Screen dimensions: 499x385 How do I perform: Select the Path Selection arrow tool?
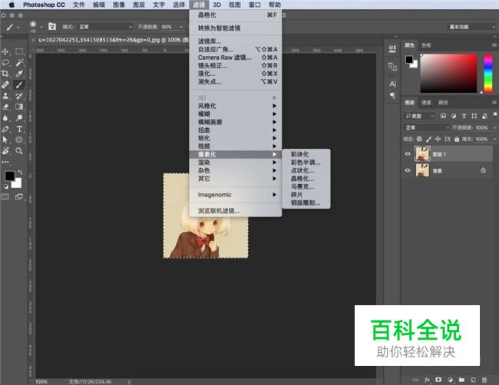point(5,140)
